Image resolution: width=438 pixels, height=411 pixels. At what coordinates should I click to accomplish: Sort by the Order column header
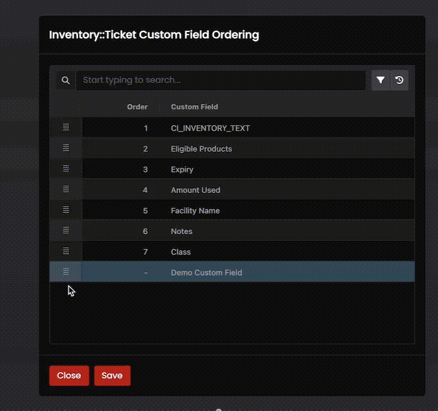point(137,107)
